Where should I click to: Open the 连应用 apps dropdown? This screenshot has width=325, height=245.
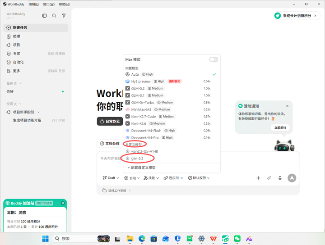[173, 178]
